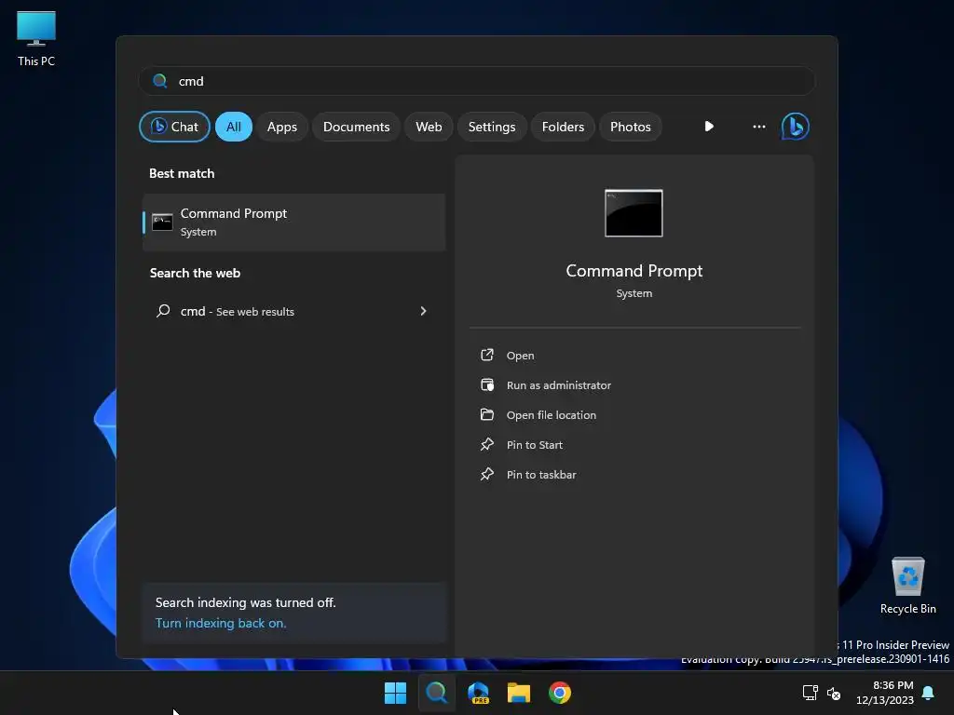Launch Google Chrome from taskbar
954x715 pixels.
tap(560, 693)
